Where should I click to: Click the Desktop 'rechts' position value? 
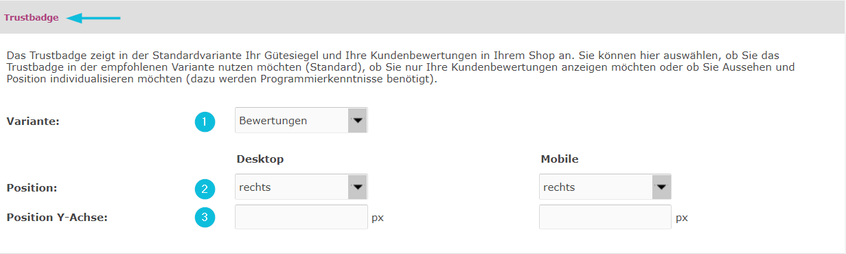(x=255, y=187)
